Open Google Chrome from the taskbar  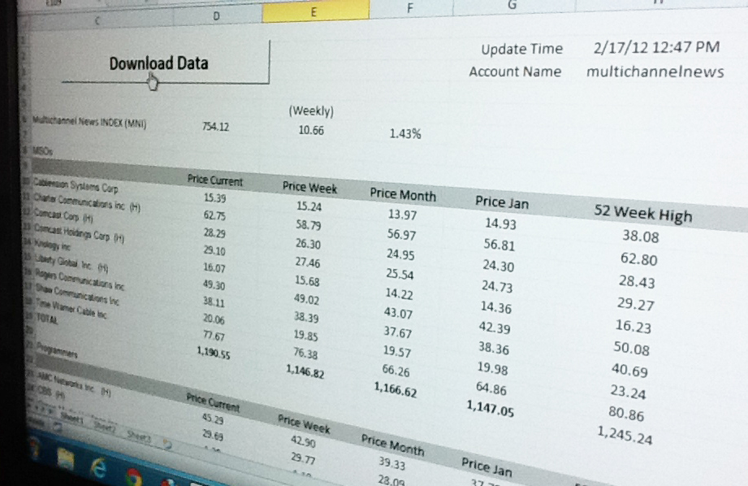[x=133, y=477]
